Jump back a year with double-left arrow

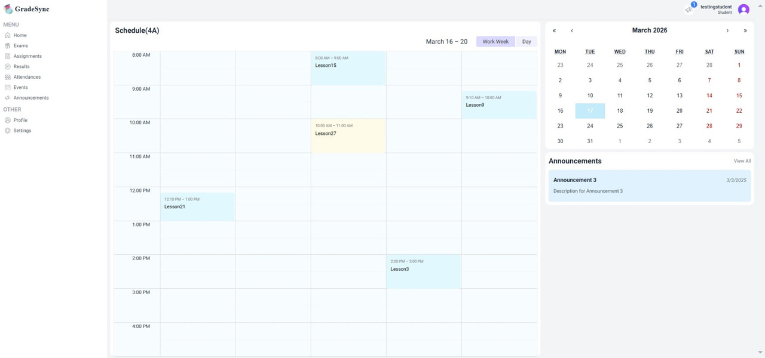(554, 30)
